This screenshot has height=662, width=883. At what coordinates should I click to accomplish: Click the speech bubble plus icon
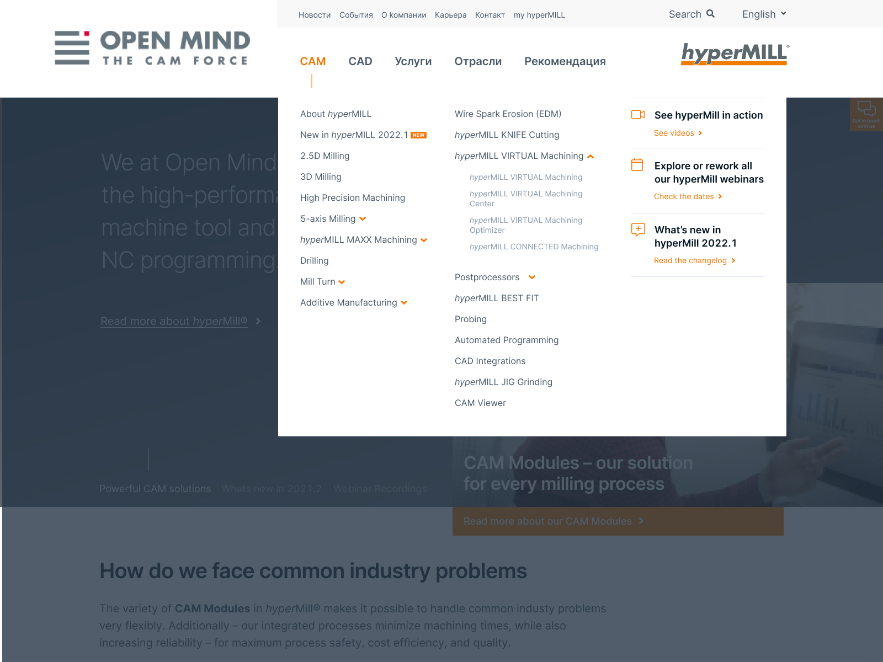[638, 229]
